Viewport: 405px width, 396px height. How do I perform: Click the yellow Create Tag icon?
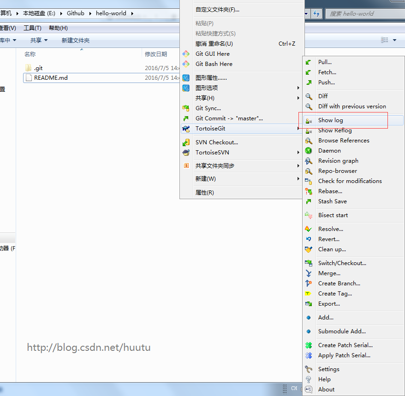pos(308,294)
